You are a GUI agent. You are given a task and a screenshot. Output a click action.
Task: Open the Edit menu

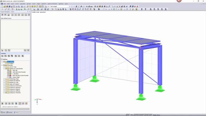pos(8,4)
